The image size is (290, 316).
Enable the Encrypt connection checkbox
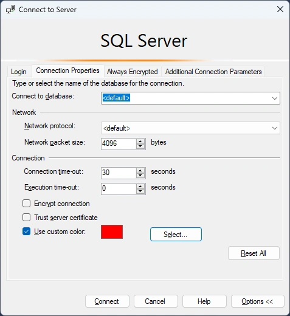pos(27,204)
